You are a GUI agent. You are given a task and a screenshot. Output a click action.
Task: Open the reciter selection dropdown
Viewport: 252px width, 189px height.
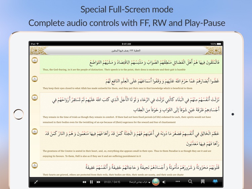click(x=140, y=182)
